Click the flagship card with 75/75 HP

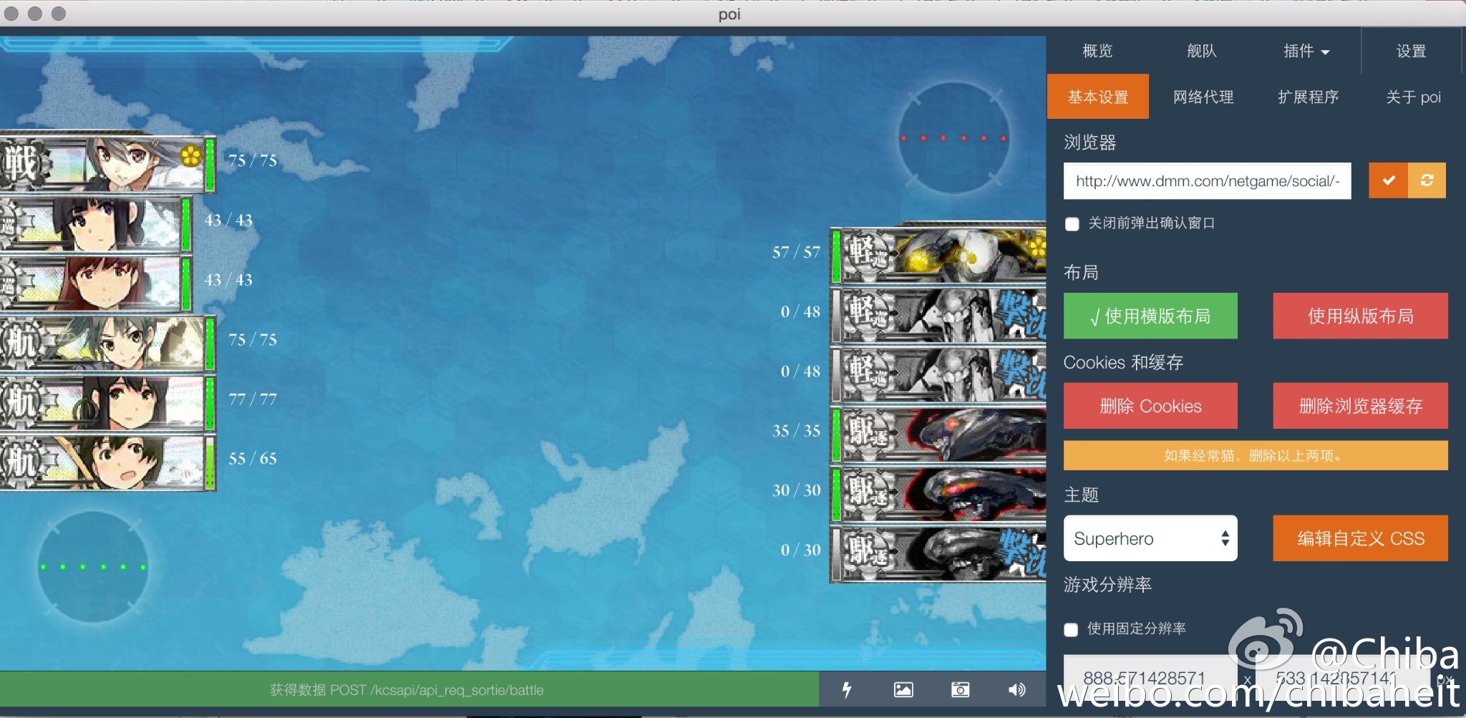pos(107,163)
